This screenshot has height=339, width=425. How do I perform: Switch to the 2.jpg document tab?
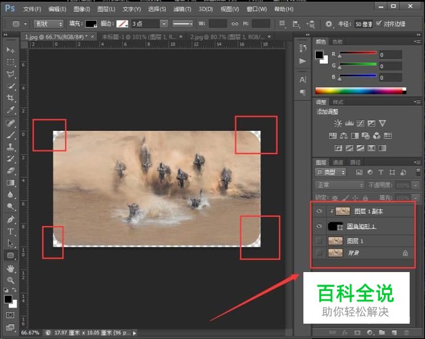coord(227,37)
